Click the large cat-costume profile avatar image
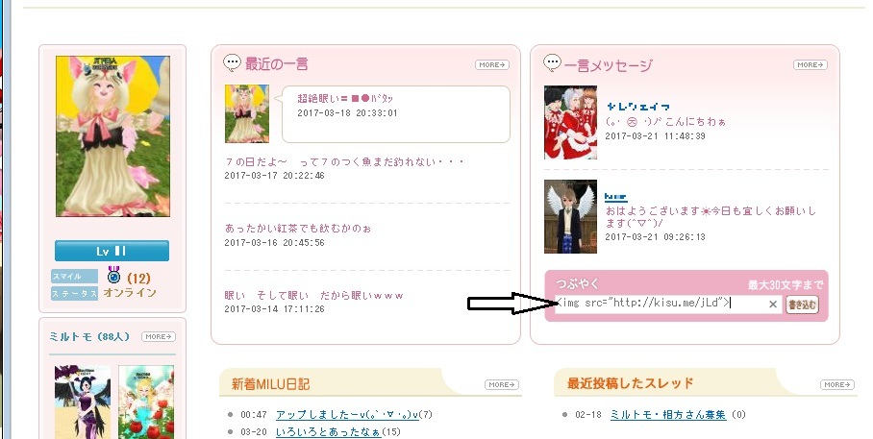Viewport: 873px width, 439px height. 113,135
